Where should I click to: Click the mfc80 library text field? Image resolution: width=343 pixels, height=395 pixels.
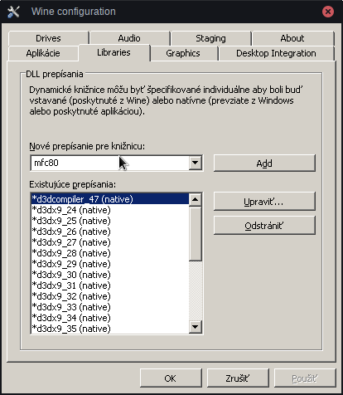click(110, 163)
